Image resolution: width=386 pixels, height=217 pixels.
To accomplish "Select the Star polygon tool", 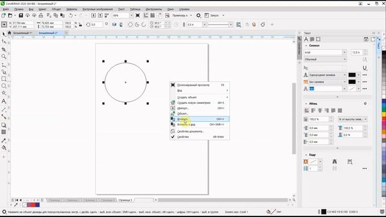I will coord(4,93).
